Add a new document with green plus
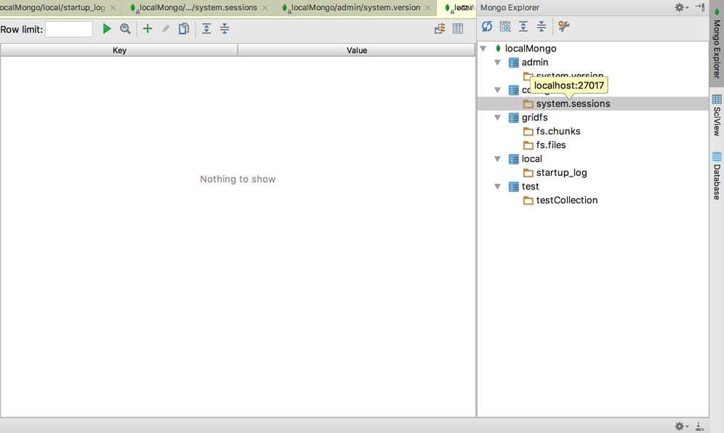This screenshot has height=433, width=724. point(148,28)
